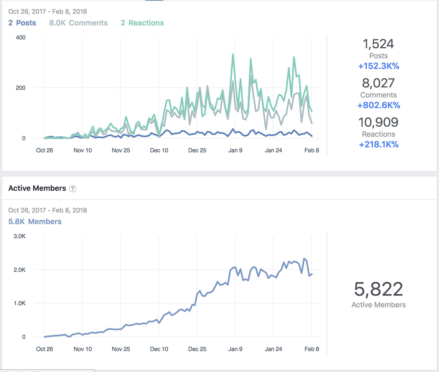Click the 5,822 Active Members total
This screenshot has width=439, height=372.
[x=378, y=289]
